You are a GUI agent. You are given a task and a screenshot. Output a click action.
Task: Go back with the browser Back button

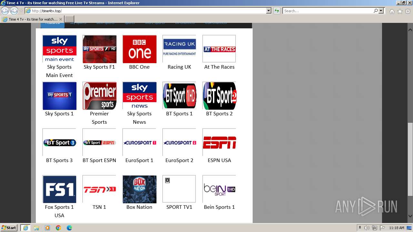click(5, 11)
